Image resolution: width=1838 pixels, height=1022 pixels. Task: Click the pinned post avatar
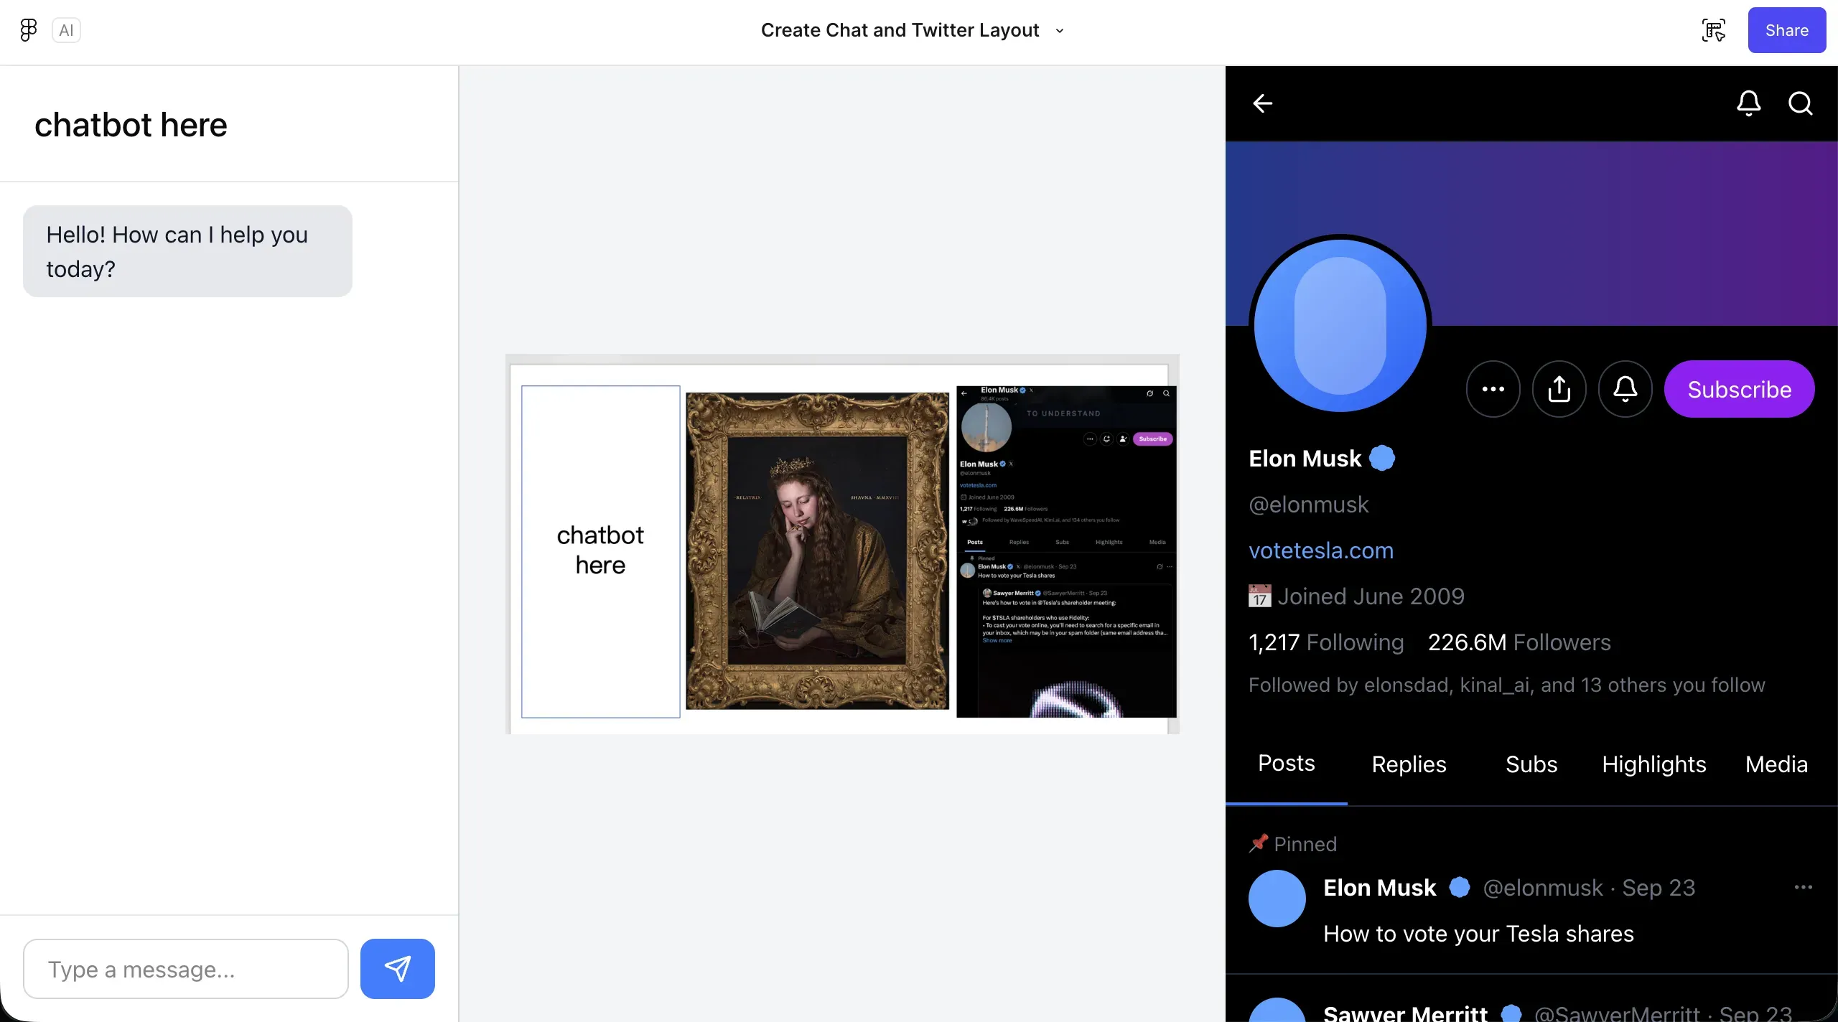[x=1277, y=899]
